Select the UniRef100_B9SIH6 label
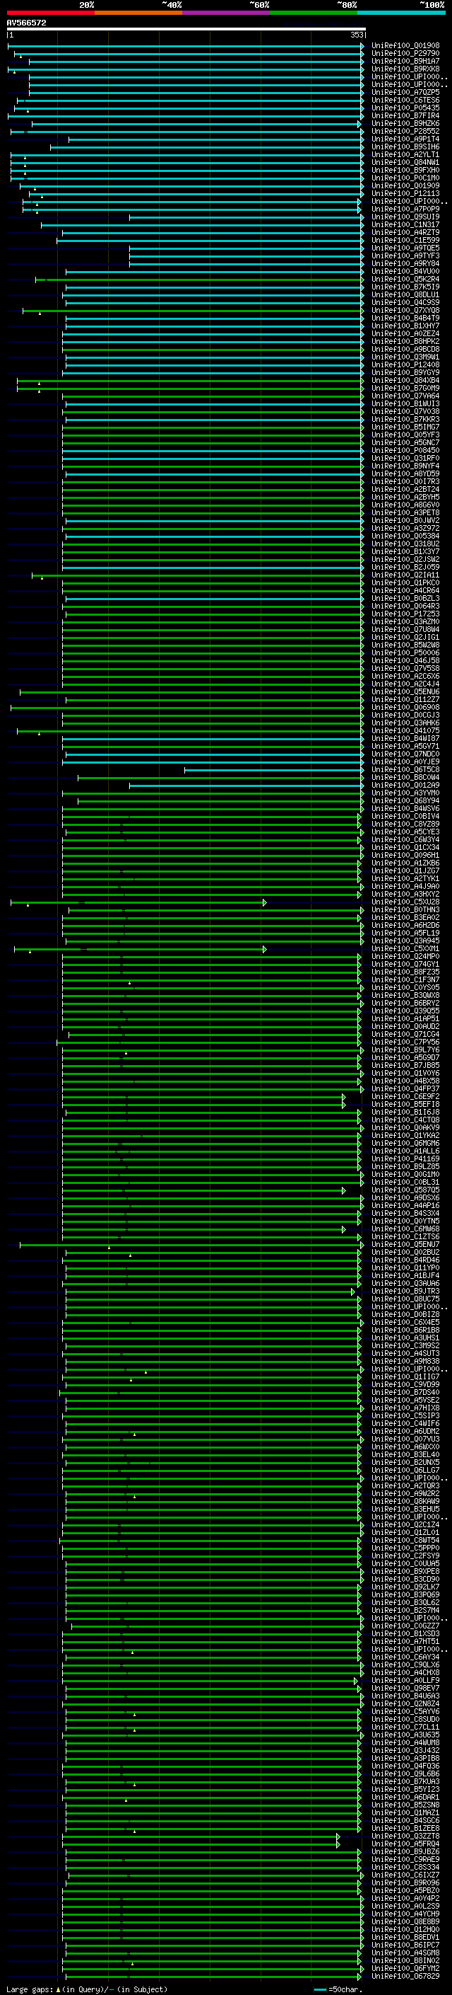This screenshot has width=452, height=1995. (x=405, y=147)
